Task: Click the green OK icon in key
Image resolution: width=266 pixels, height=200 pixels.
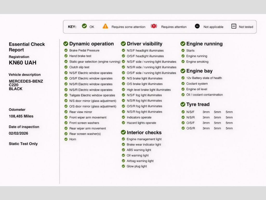Action: (84, 26)
